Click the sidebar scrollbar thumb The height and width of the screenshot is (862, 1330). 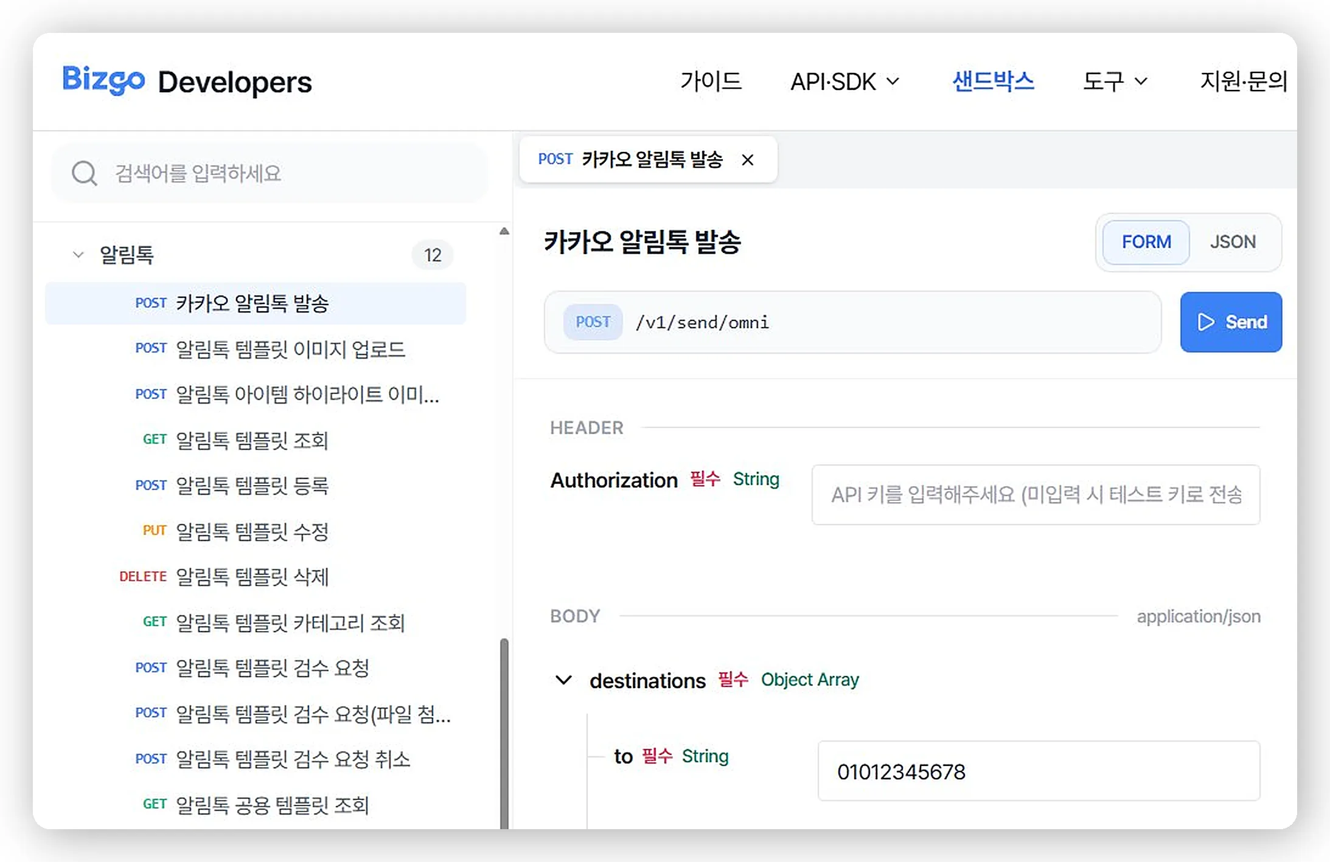click(504, 733)
